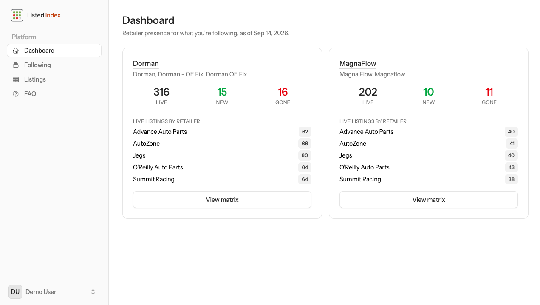
Task: Click View matrix on the Dorman card
Action: 222,200
